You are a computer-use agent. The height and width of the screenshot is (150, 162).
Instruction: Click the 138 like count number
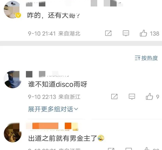coord(154,34)
